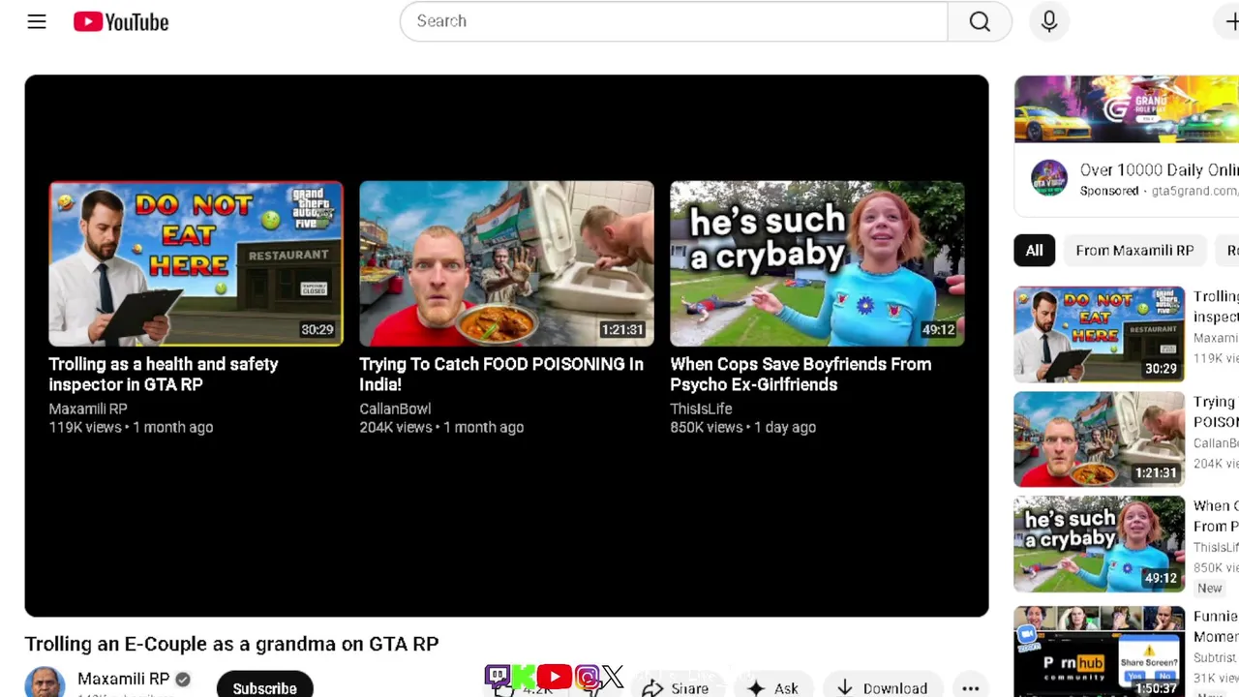Image resolution: width=1239 pixels, height=697 pixels.
Task: Click the search magnifier button
Action: point(980,21)
